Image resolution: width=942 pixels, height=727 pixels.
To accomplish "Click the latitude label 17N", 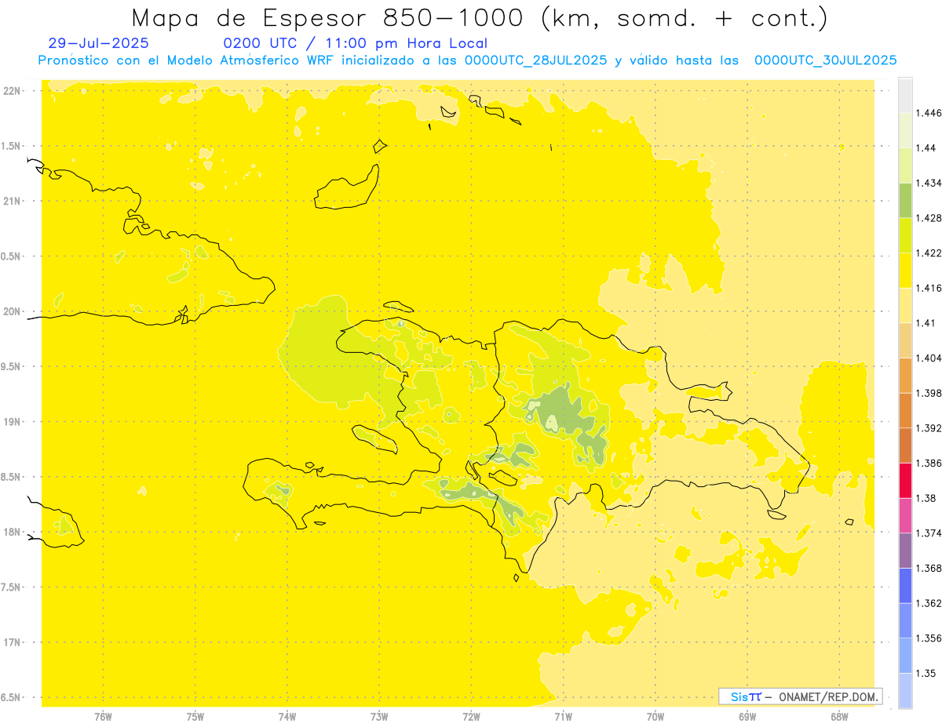I will tap(13, 642).
